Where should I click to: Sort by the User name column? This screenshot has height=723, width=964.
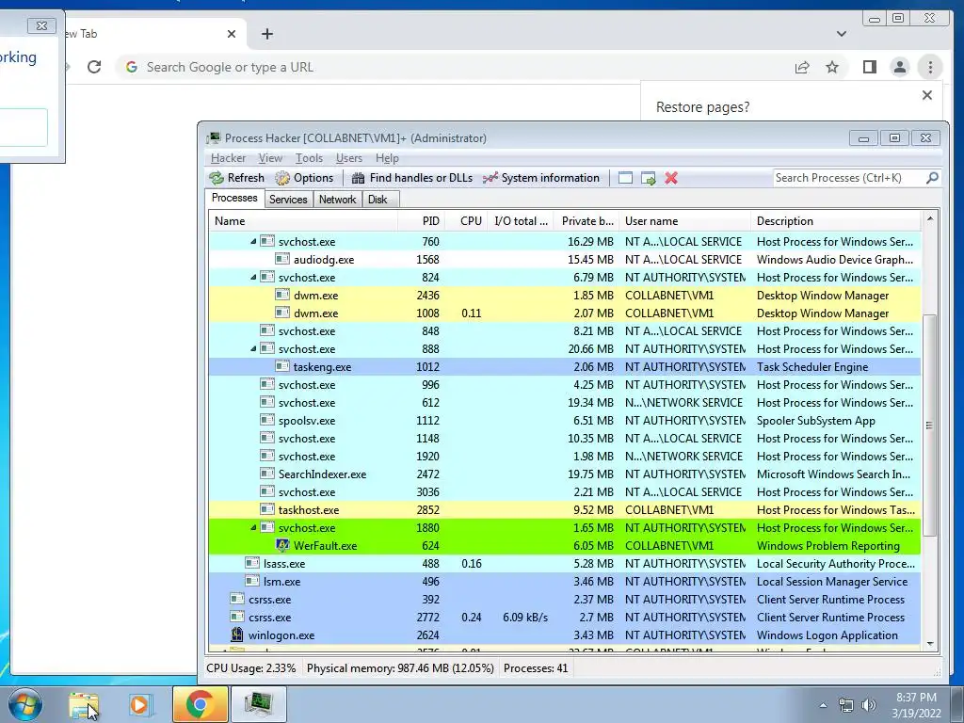[685, 220]
